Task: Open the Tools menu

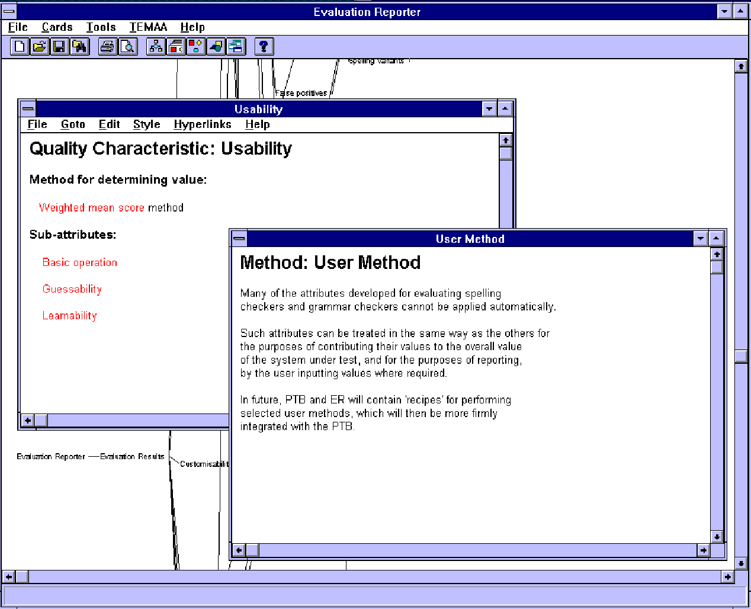Action: click(x=101, y=27)
